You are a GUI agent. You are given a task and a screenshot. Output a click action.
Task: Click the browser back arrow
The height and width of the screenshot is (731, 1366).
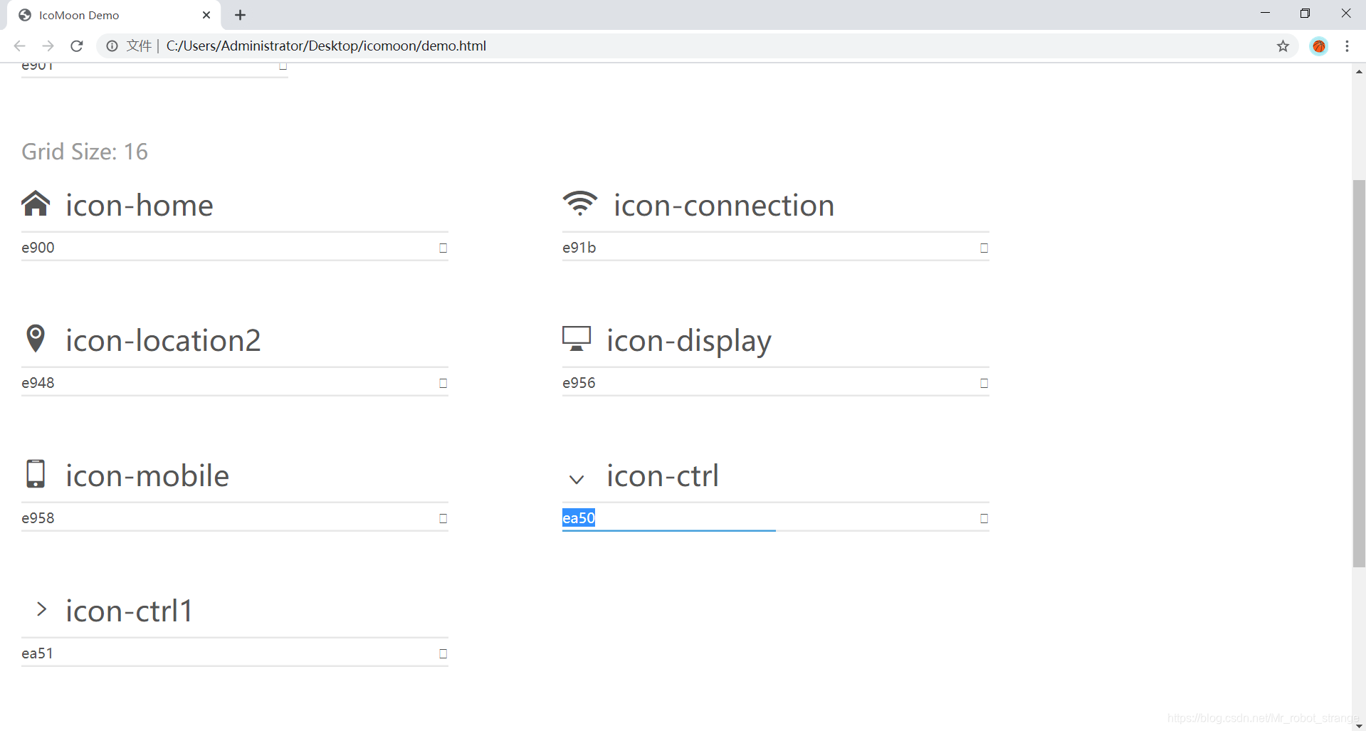(20, 46)
